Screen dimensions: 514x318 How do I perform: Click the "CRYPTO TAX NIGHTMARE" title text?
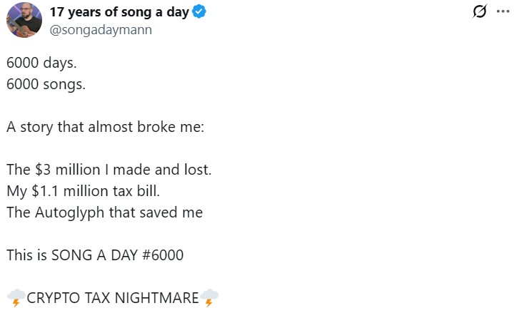(x=112, y=297)
